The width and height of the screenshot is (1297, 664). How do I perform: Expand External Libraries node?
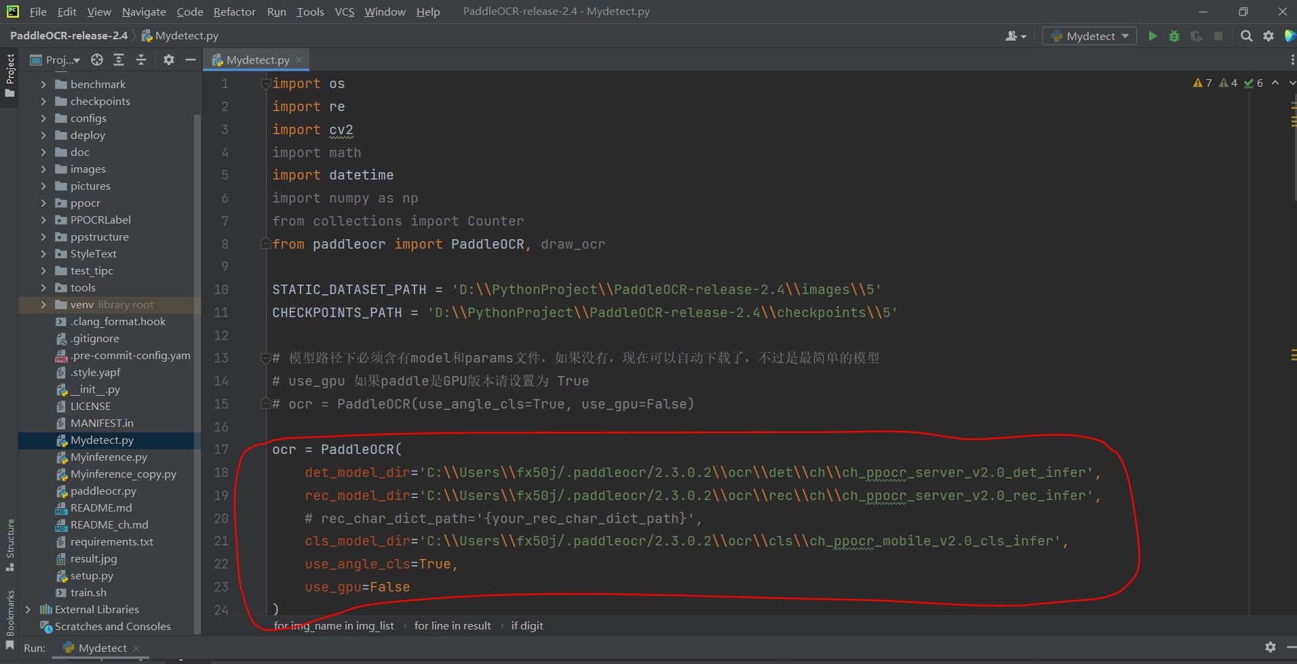28,609
